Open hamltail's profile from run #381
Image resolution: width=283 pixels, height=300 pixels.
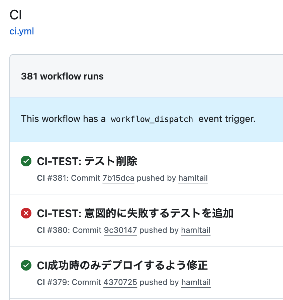pos(193,178)
